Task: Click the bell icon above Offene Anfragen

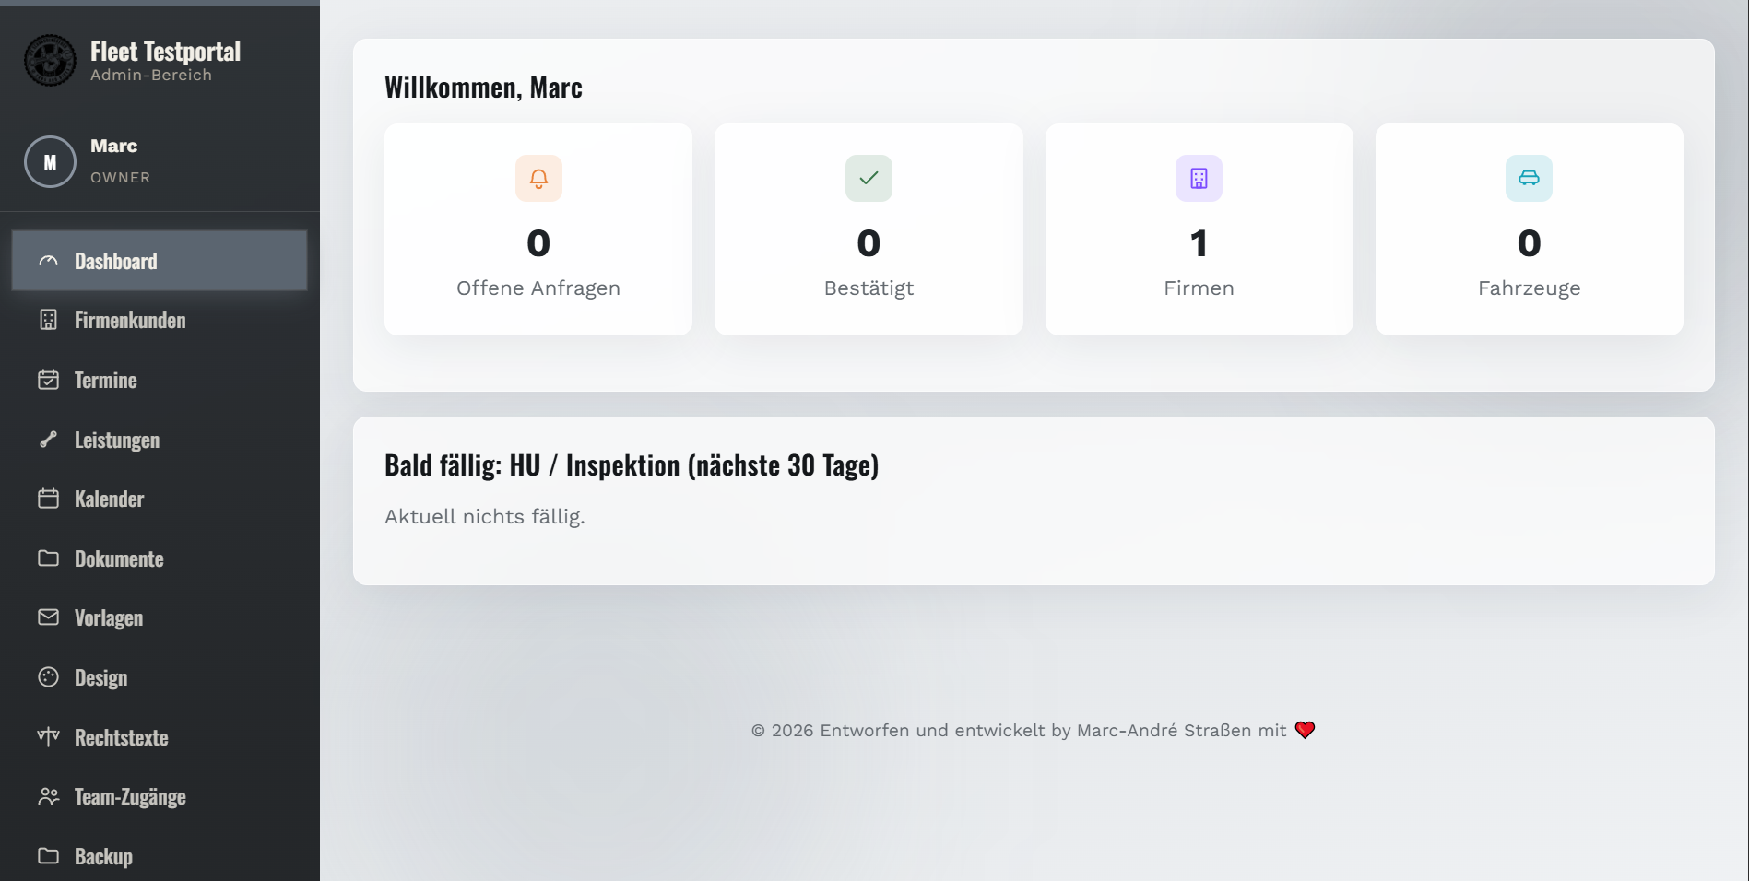Action: pos(538,178)
